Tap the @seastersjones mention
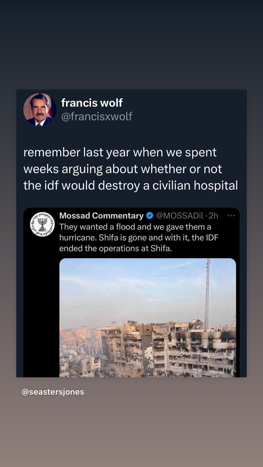Image resolution: width=263 pixels, height=467 pixels. pos(53,392)
